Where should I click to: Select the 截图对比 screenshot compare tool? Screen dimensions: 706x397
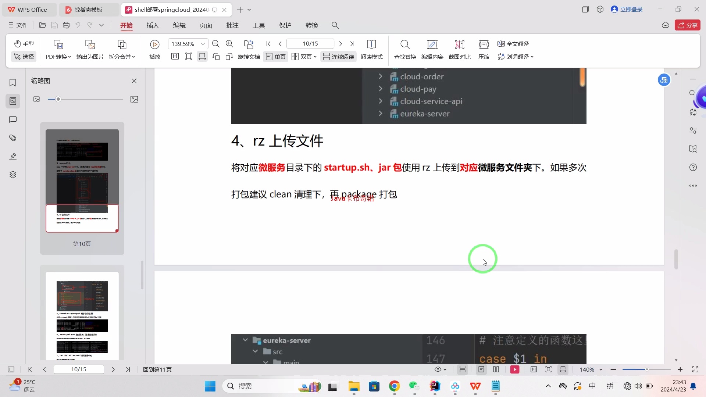point(460,50)
